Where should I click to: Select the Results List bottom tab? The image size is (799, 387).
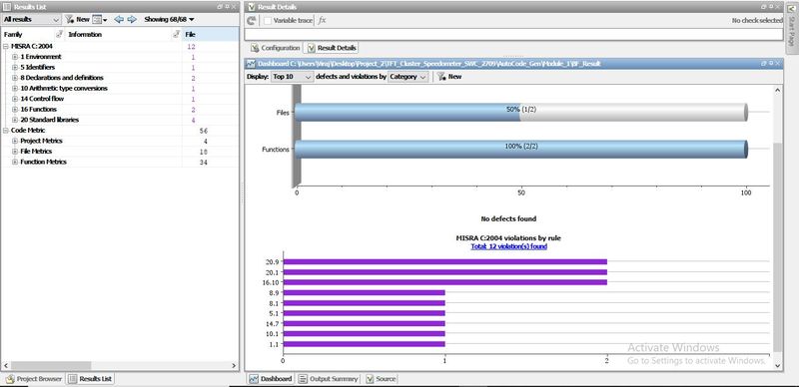(x=90, y=379)
